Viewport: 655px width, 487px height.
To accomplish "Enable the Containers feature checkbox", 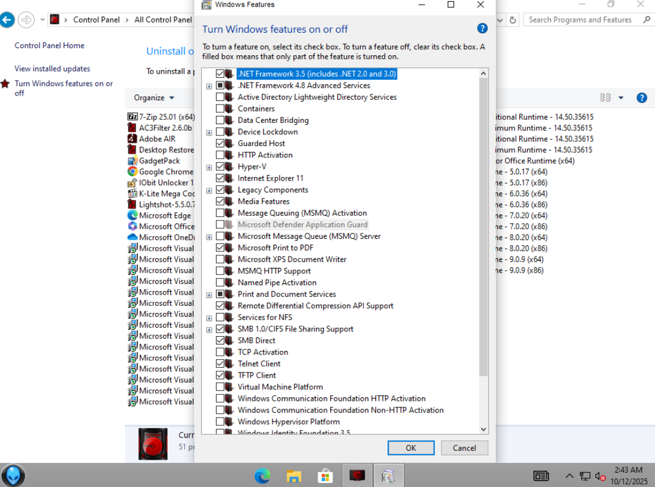I will [x=220, y=109].
